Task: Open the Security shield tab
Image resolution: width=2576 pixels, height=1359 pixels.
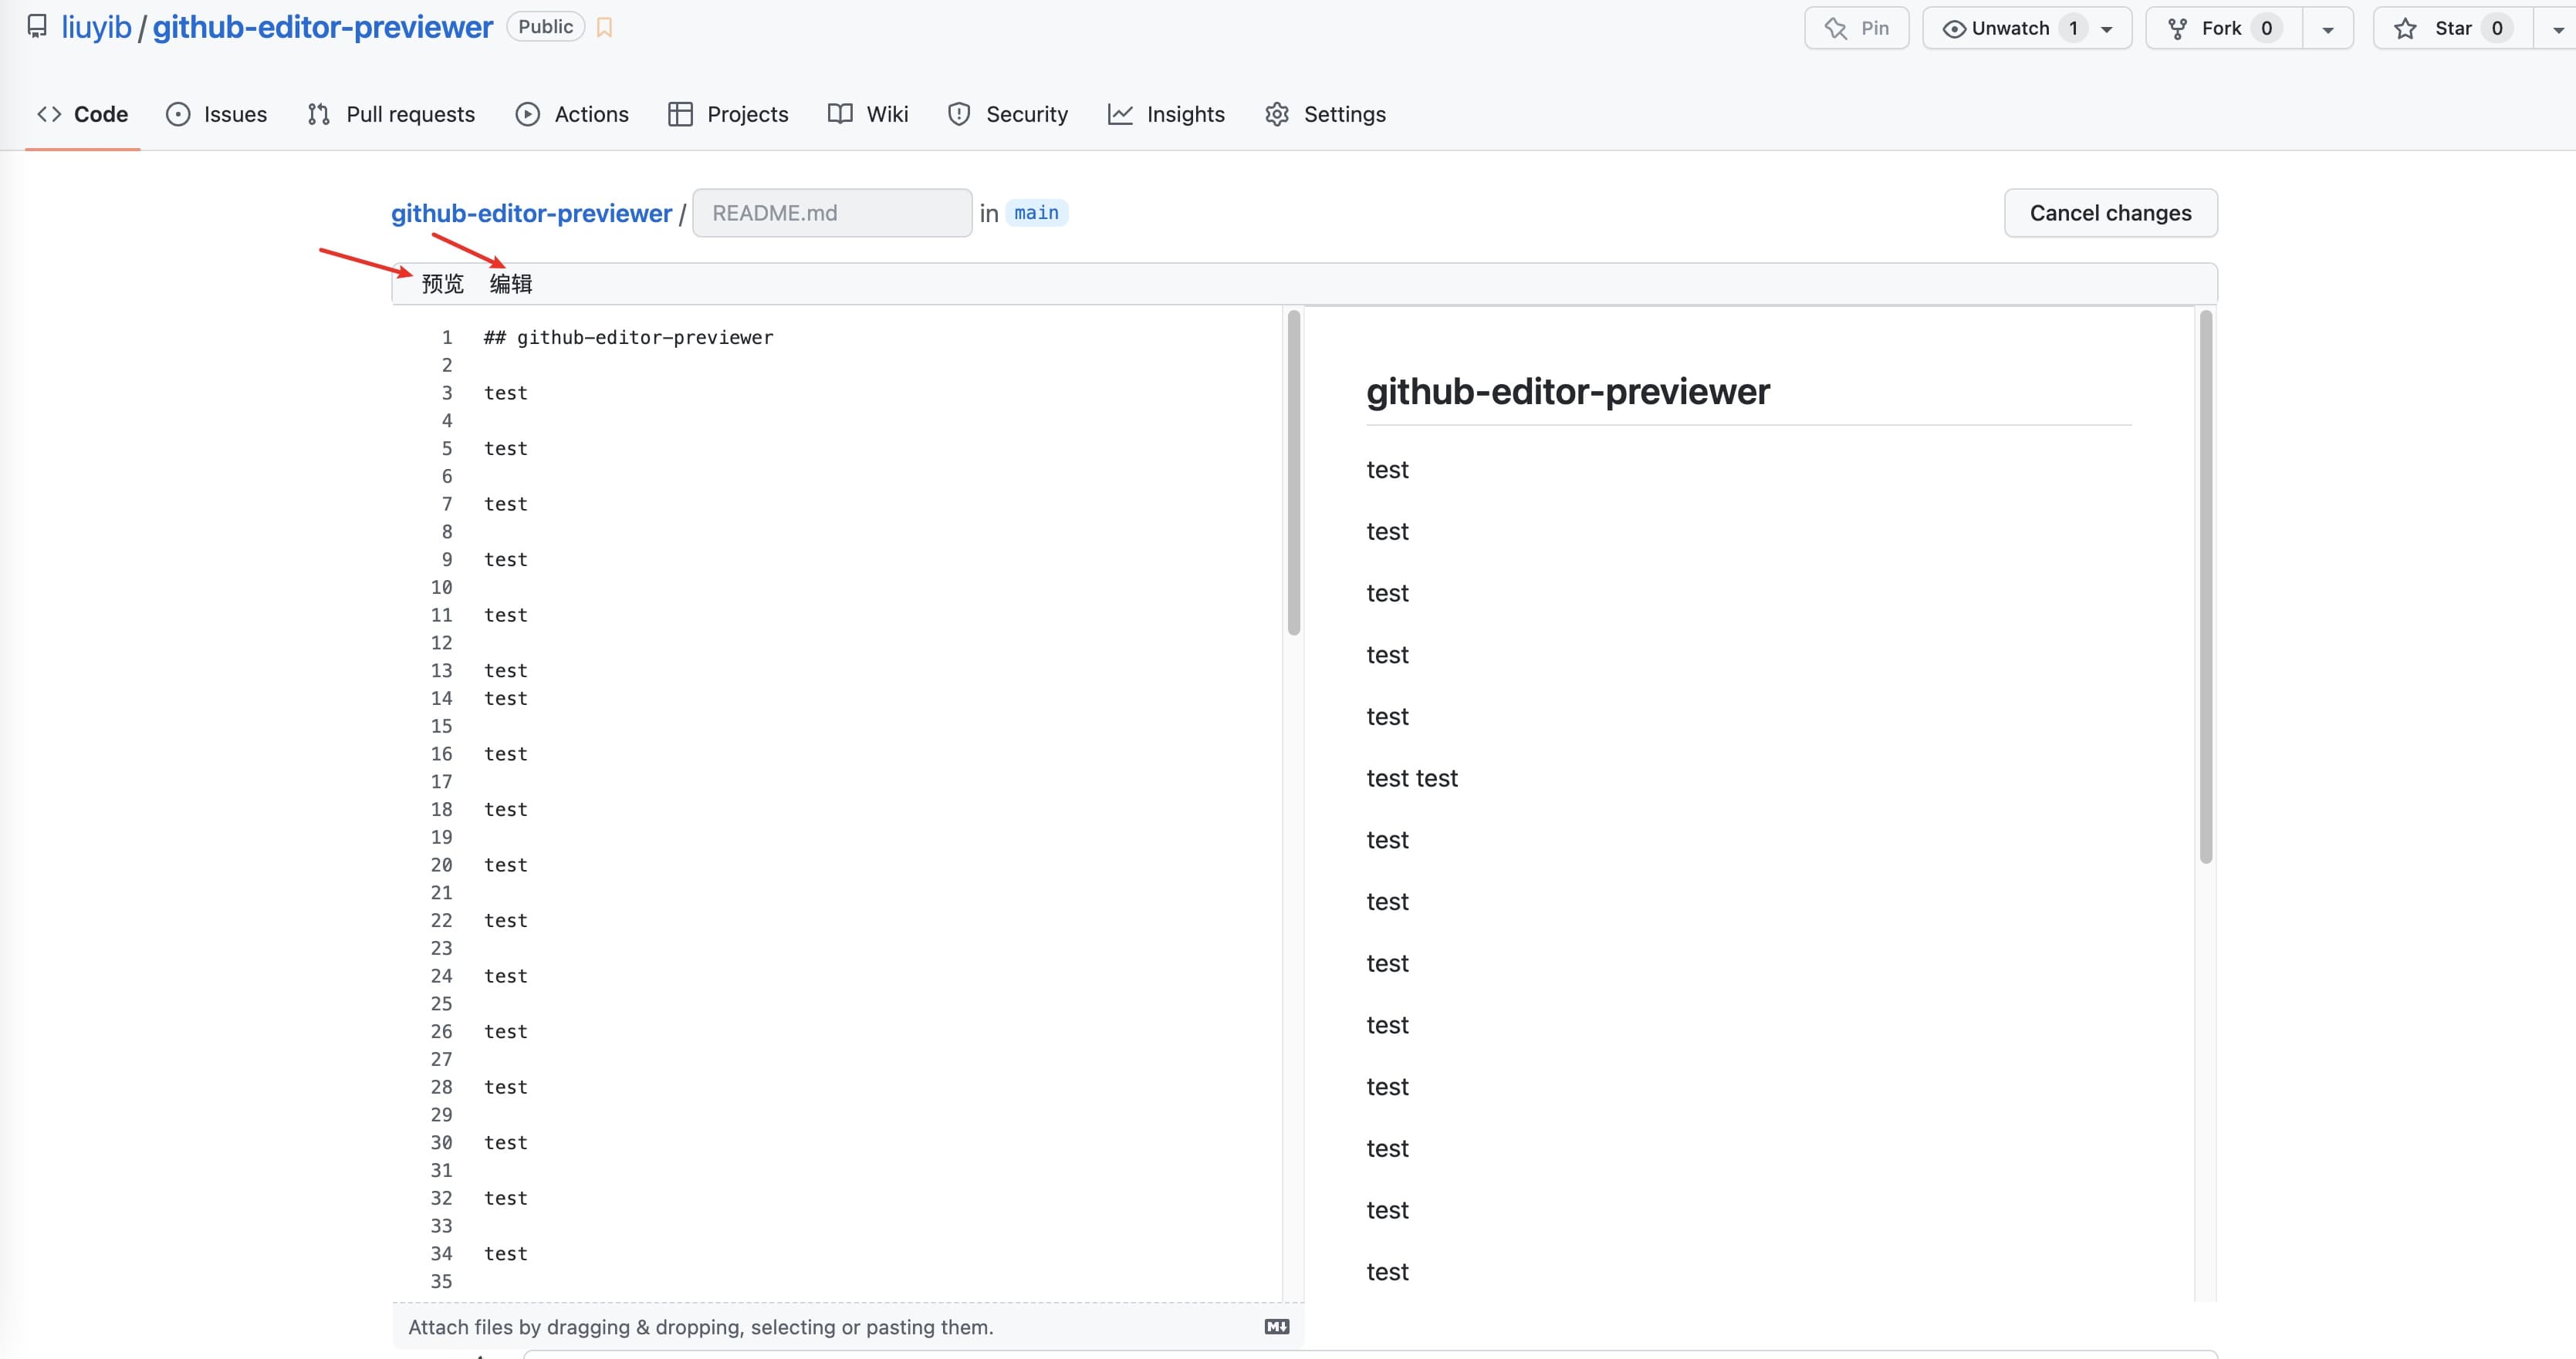Action: point(1008,114)
